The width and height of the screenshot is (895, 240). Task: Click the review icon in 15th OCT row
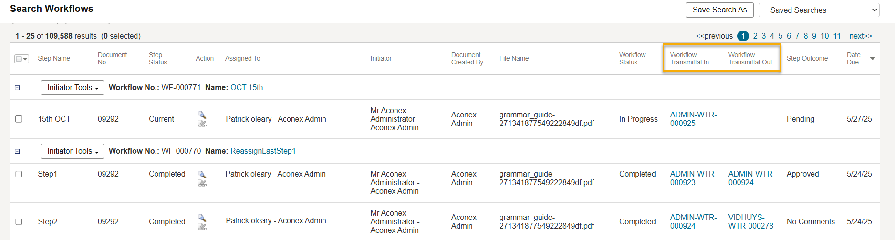202,124
